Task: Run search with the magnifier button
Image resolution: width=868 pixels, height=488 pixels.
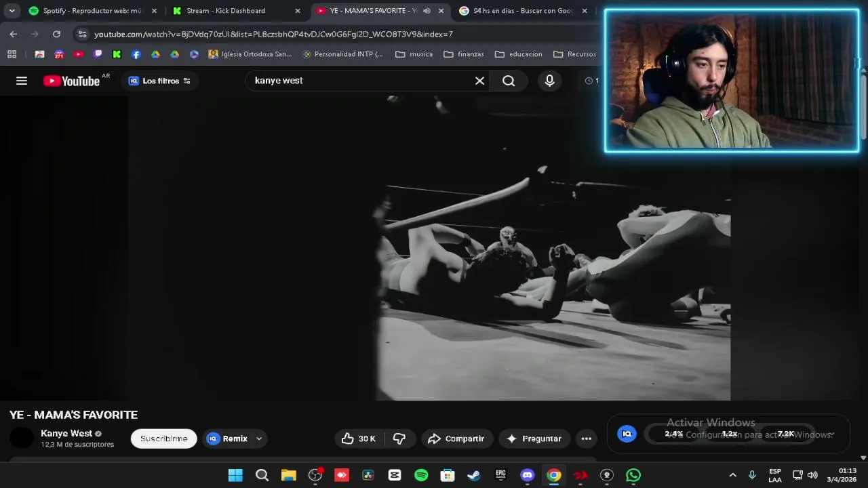Action: [x=509, y=81]
